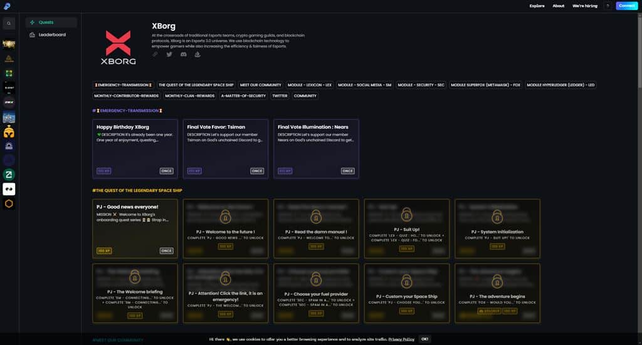Select the MODULE - SECURITY - SEC tag
Image resolution: width=642 pixels, height=345 pixels.
(x=421, y=85)
